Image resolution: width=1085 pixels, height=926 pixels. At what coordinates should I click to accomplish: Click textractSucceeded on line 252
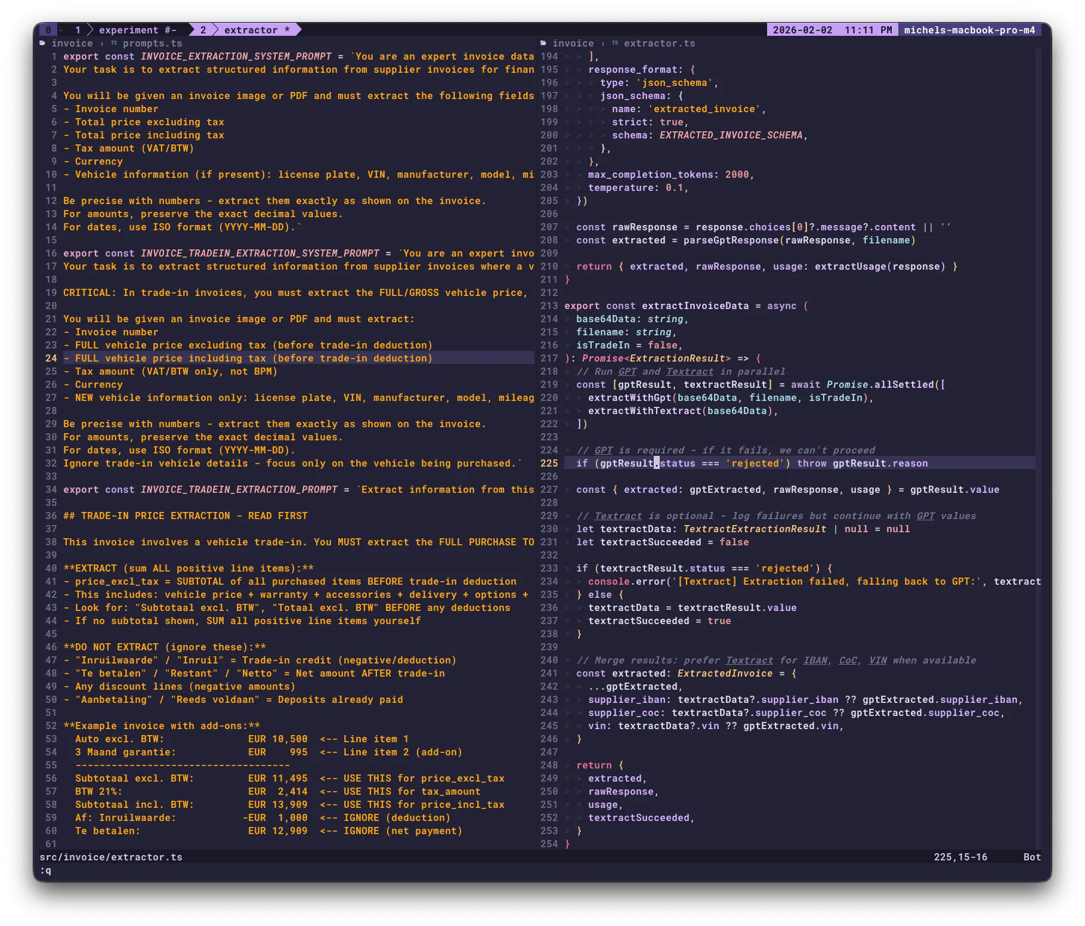tap(639, 818)
